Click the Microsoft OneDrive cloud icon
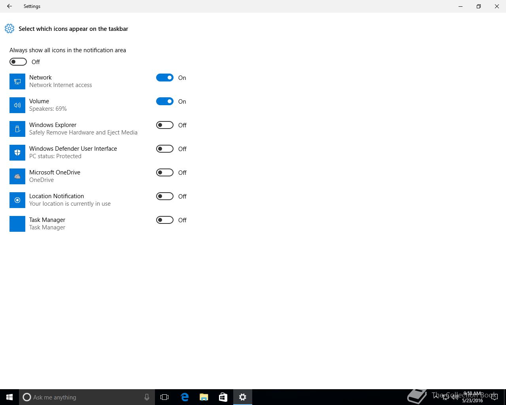This screenshot has width=506, height=405. pyautogui.click(x=17, y=176)
